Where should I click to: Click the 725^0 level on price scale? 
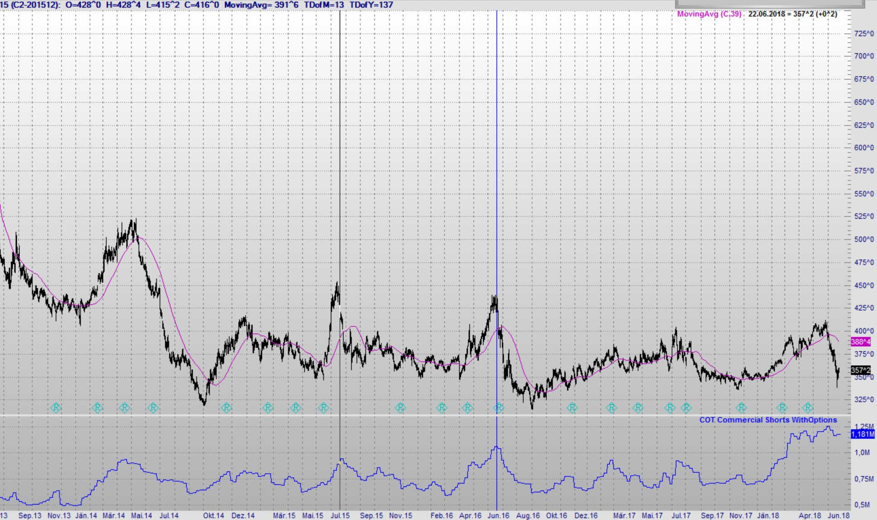(x=863, y=33)
